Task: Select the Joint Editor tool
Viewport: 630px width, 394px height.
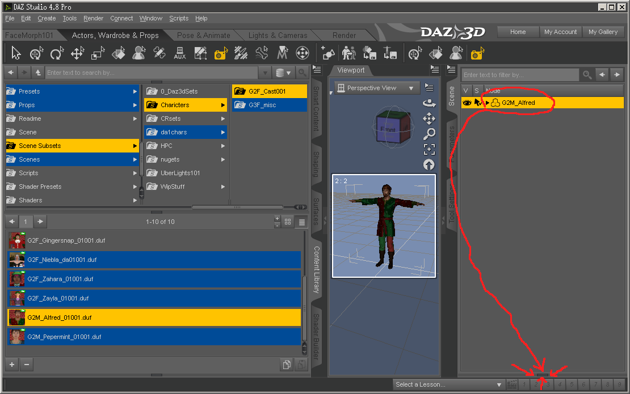Action: pyautogui.click(x=159, y=53)
